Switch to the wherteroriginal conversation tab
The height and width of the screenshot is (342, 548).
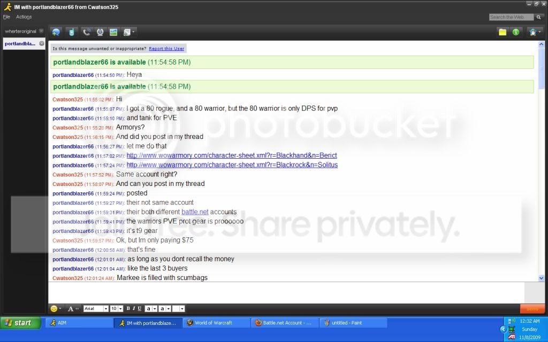(x=21, y=31)
